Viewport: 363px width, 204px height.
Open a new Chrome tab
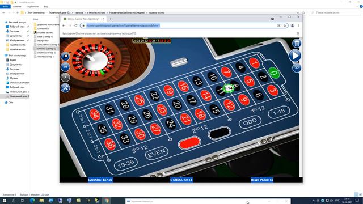click(x=111, y=19)
